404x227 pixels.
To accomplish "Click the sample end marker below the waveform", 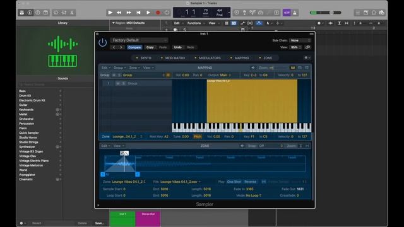I will (138, 174).
